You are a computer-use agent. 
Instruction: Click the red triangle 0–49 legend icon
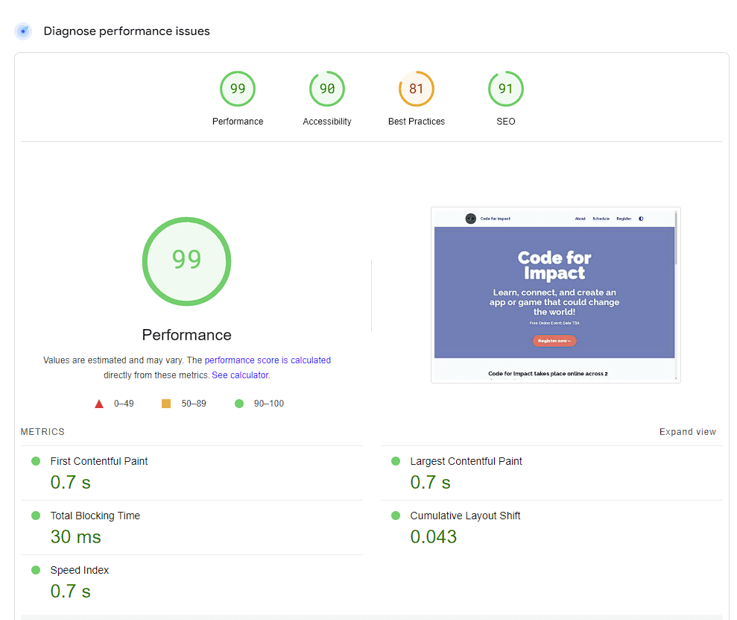coord(99,404)
